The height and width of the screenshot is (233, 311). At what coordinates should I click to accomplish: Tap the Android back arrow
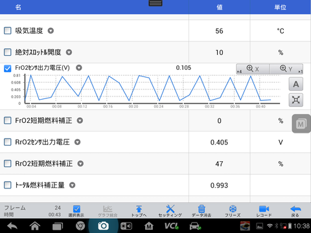tap(12, 226)
